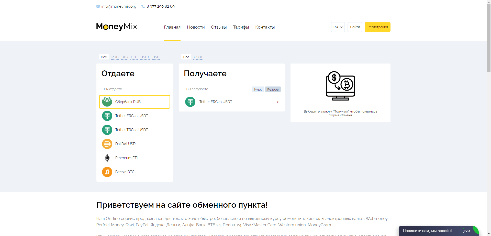Click the MoneyMix logo
Screen dimensions: 491x236
116,27
